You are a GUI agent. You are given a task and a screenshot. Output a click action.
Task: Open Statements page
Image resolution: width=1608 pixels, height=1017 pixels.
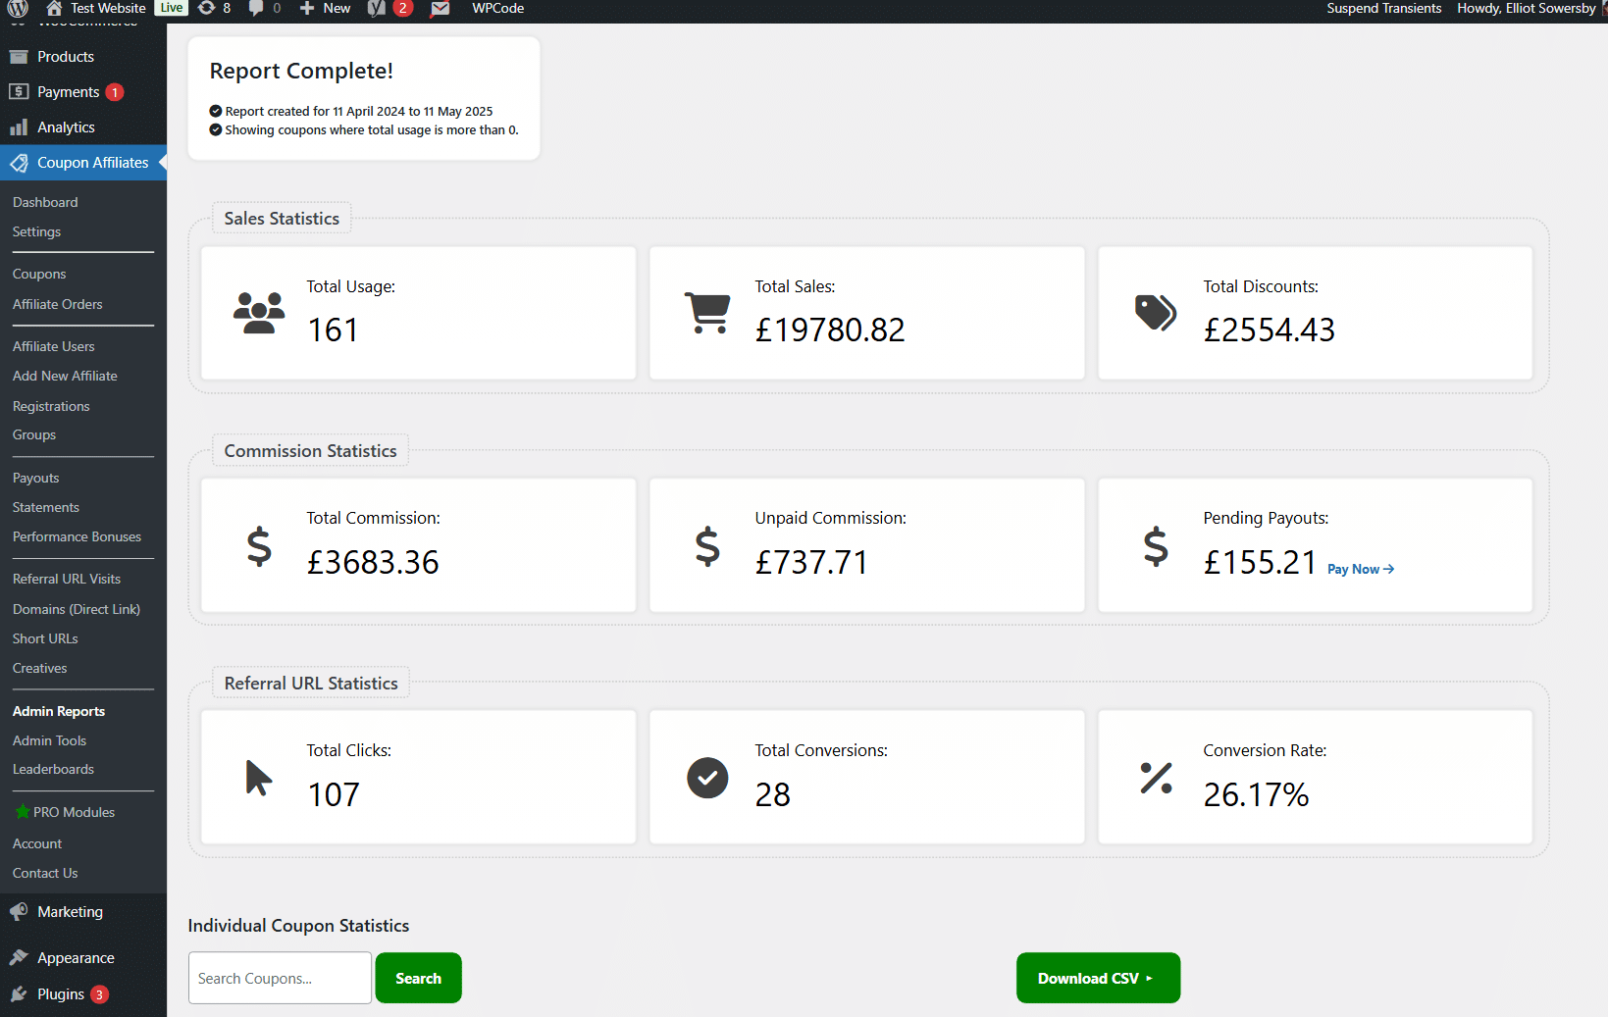(x=45, y=507)
